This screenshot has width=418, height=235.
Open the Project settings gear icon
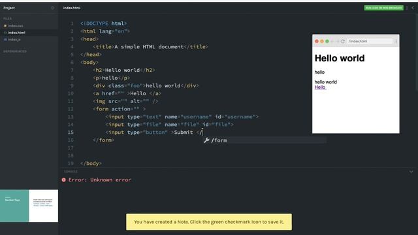pos(52,8)
